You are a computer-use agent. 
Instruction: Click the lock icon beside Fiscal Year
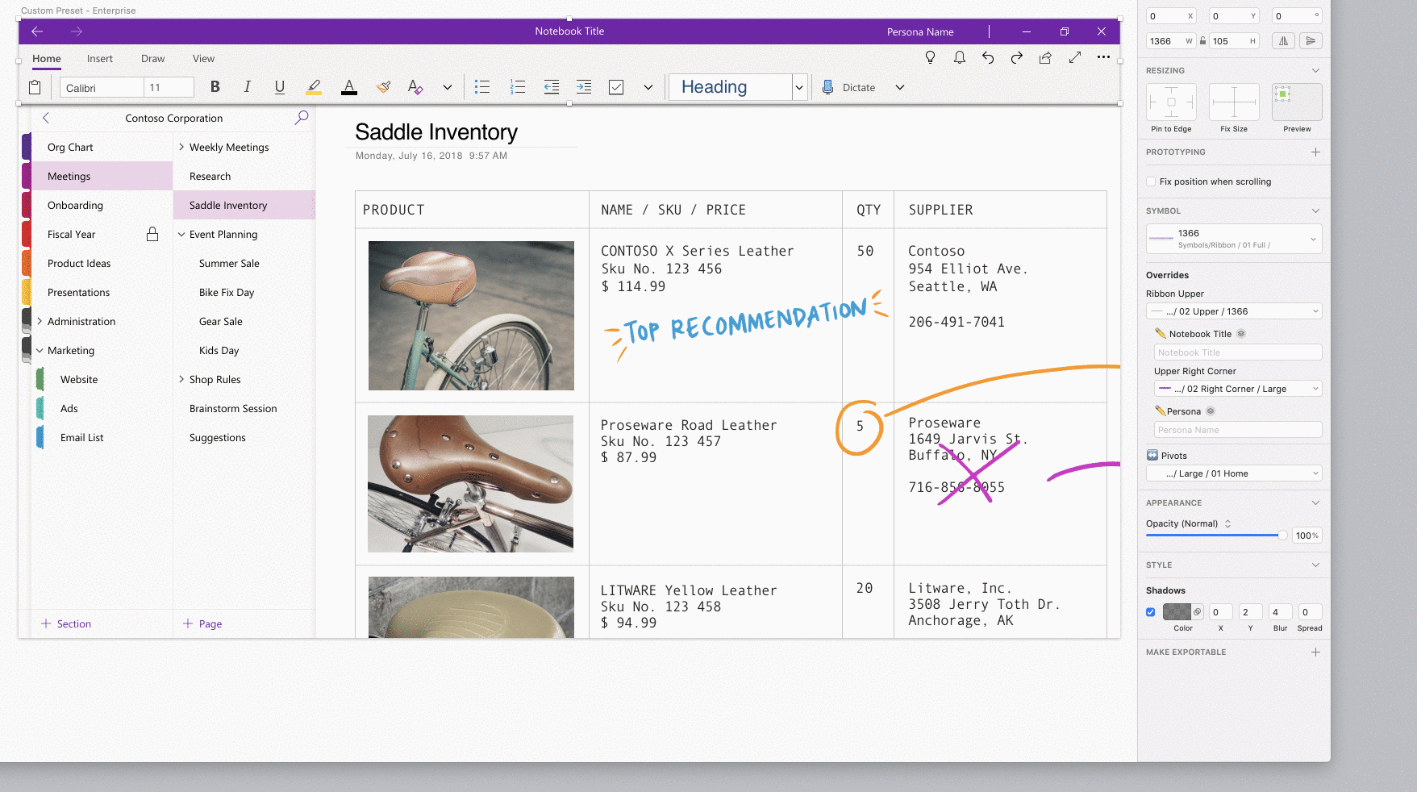pyautogui.click(x=152, y=234)
